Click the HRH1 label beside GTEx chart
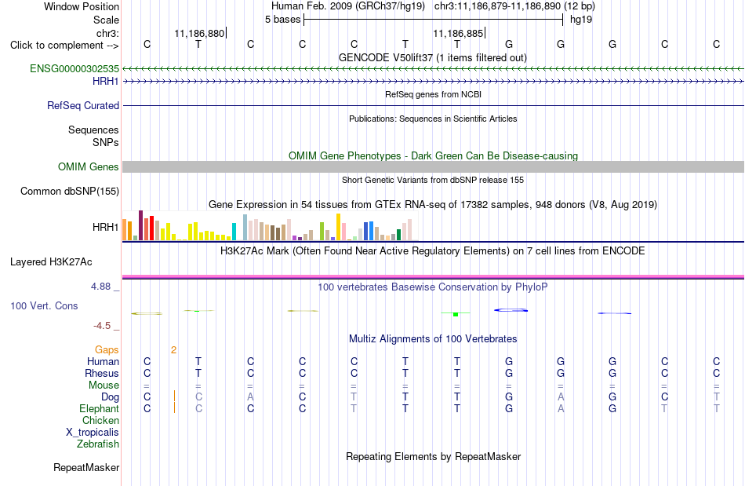The width and height of the screenshot is (745, 486). pos(106,228)
